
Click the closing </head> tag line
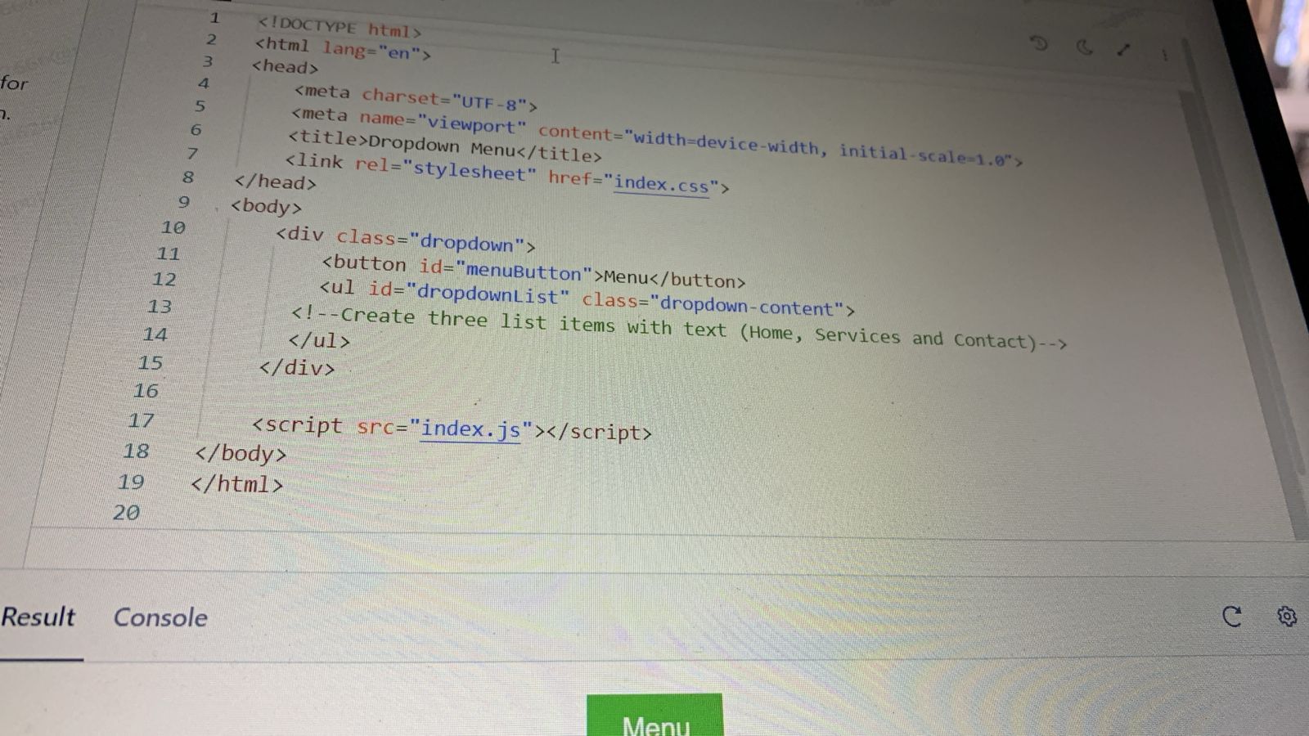point(275,182)
